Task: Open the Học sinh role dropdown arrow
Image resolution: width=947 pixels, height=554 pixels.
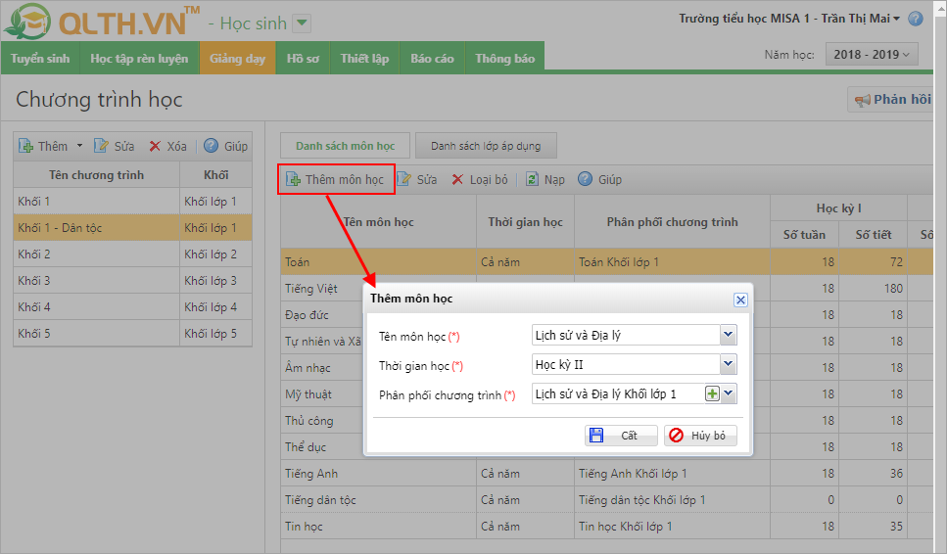Action: pos(302,23)
